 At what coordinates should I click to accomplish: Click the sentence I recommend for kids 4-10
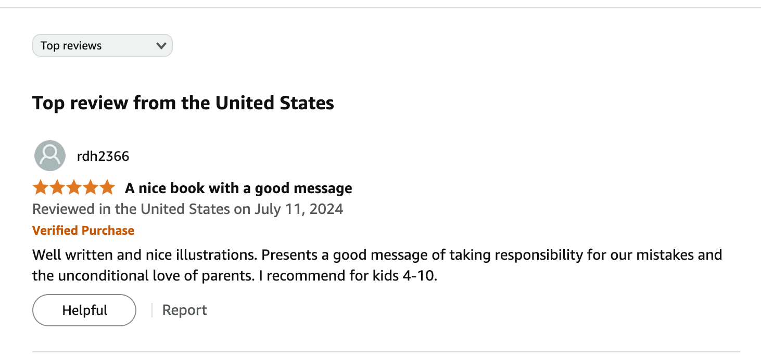pyautogui.click(x=348, y=276)
